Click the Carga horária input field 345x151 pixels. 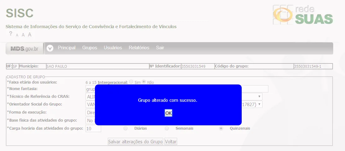tap(93, 128)
